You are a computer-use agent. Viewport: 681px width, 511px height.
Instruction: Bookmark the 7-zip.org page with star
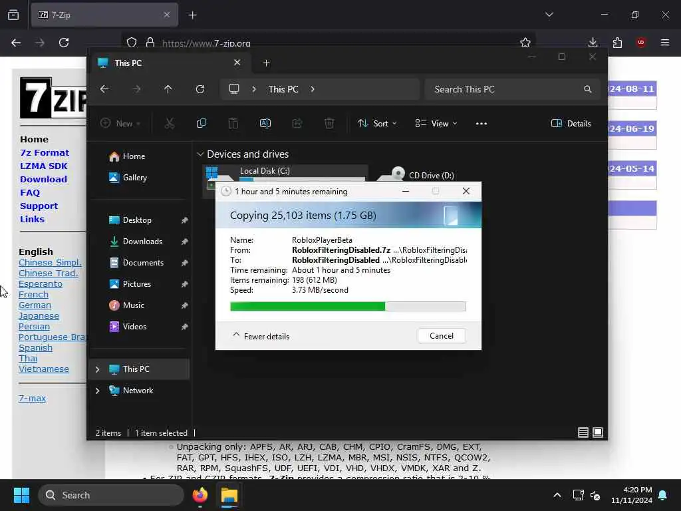[525, 43]
